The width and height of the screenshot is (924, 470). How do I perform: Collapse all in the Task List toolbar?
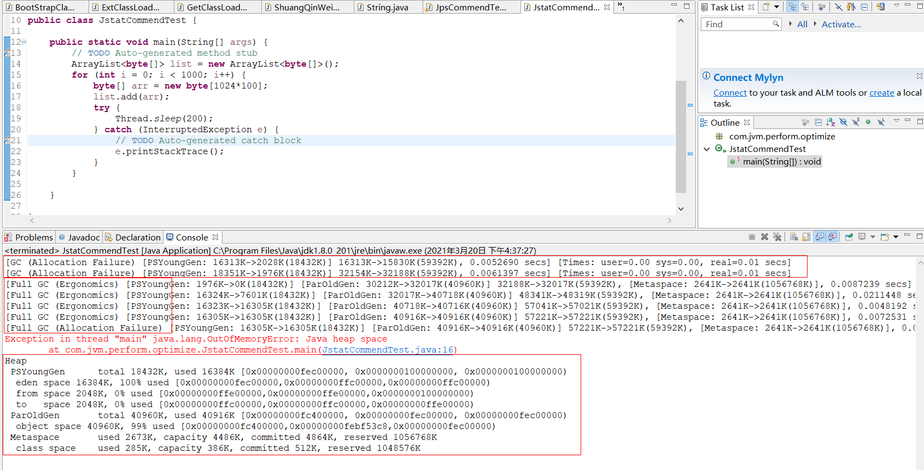(x=864, y=7)
